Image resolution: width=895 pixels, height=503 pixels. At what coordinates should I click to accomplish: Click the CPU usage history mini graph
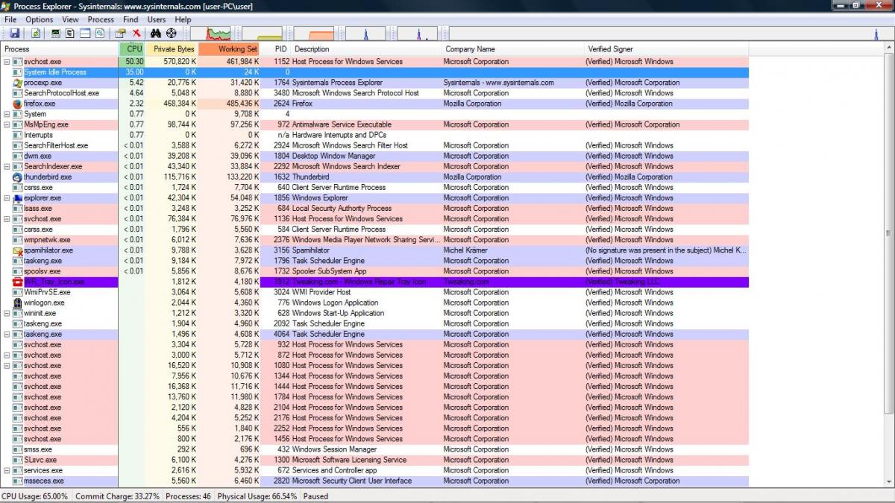211,34
